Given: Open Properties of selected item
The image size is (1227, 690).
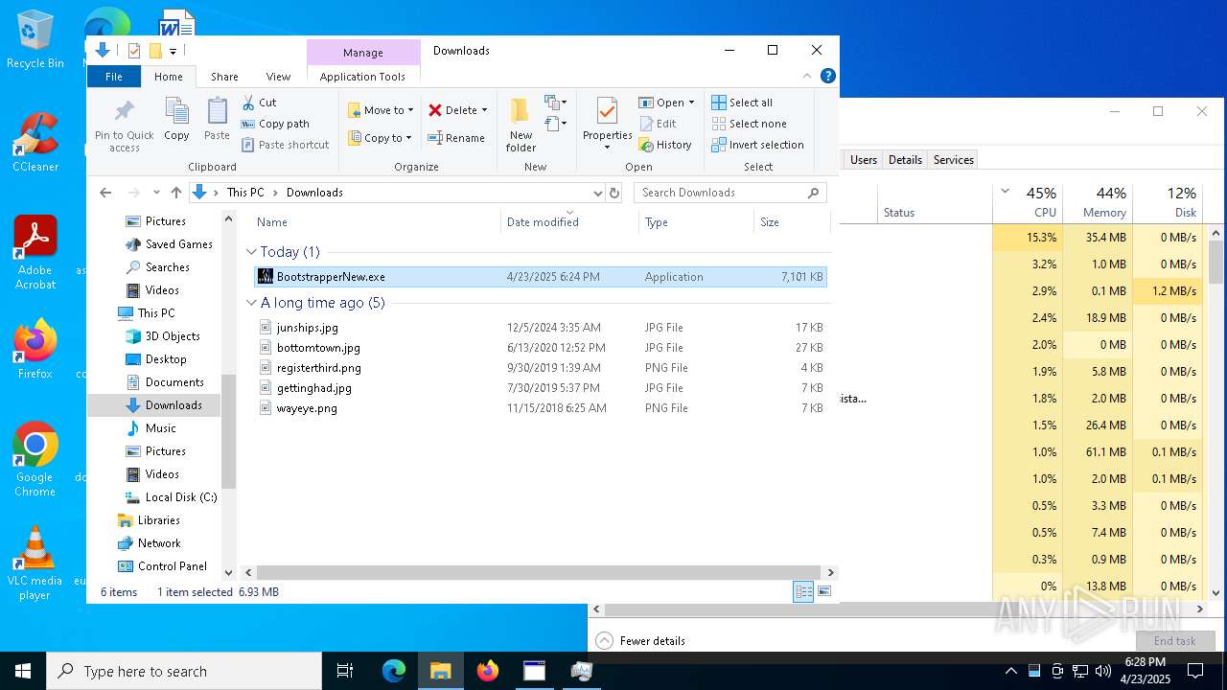Looking at the screenshot, I should [607, 123].
